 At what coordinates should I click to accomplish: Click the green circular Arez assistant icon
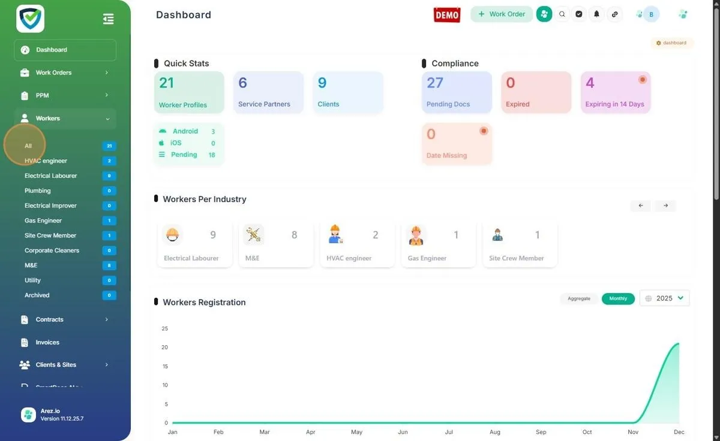click(x=544, y=14)
